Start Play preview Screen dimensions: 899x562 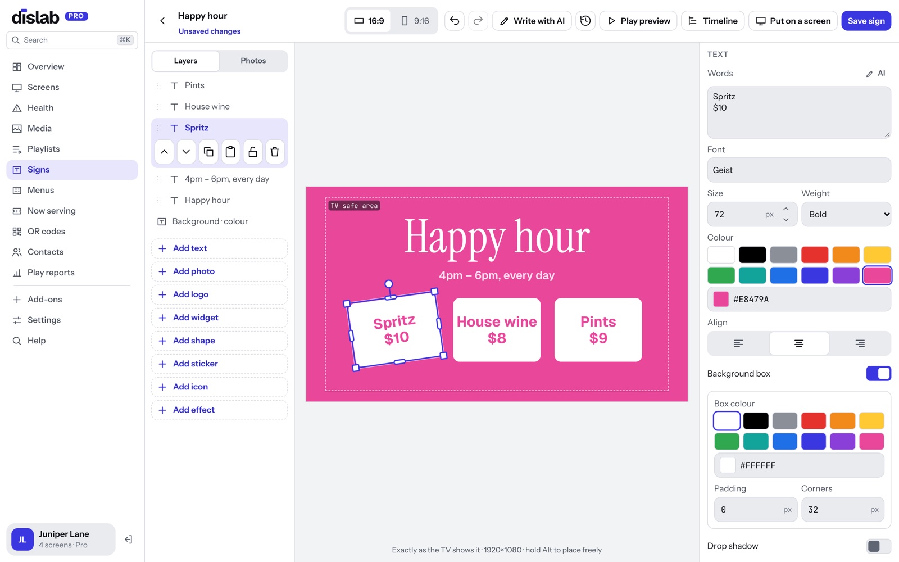click(638, 21)
